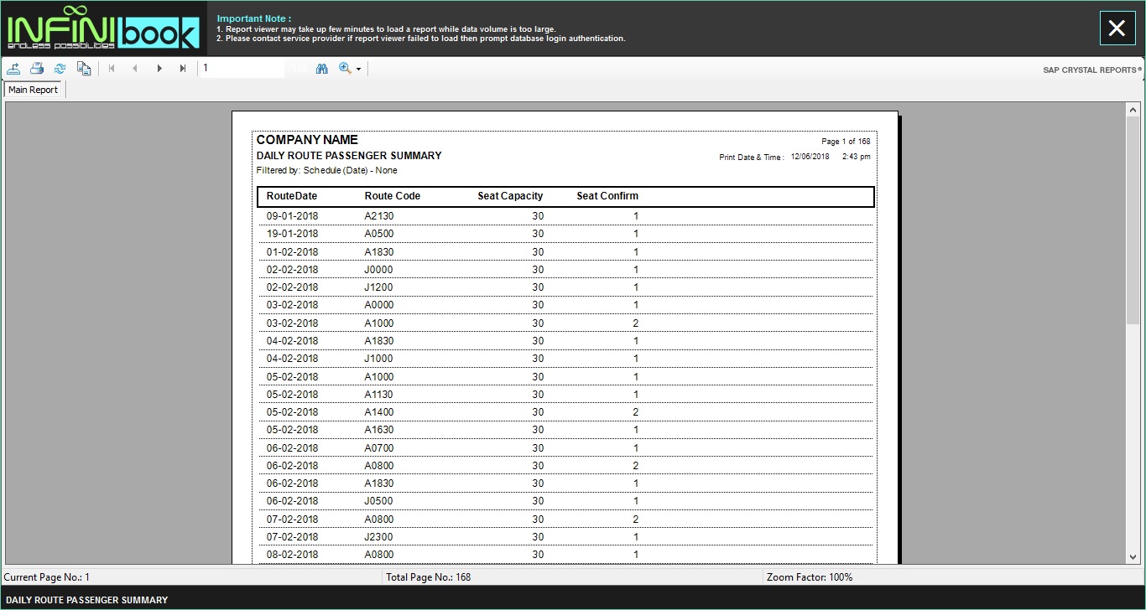1146x610 pixels.
Task: Click the Export Report icon
Action: tap(14, 69)
